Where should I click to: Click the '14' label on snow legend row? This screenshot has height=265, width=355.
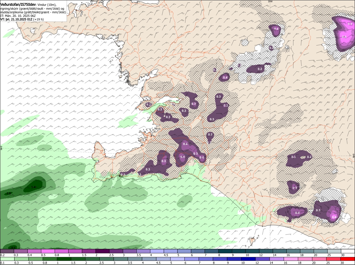point(275,255)
